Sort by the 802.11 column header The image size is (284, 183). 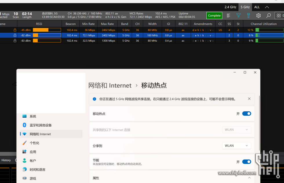click(183, 24)
